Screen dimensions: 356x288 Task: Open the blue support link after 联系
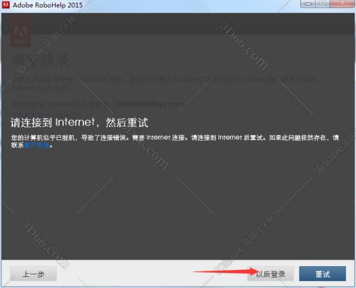[37, 145]
